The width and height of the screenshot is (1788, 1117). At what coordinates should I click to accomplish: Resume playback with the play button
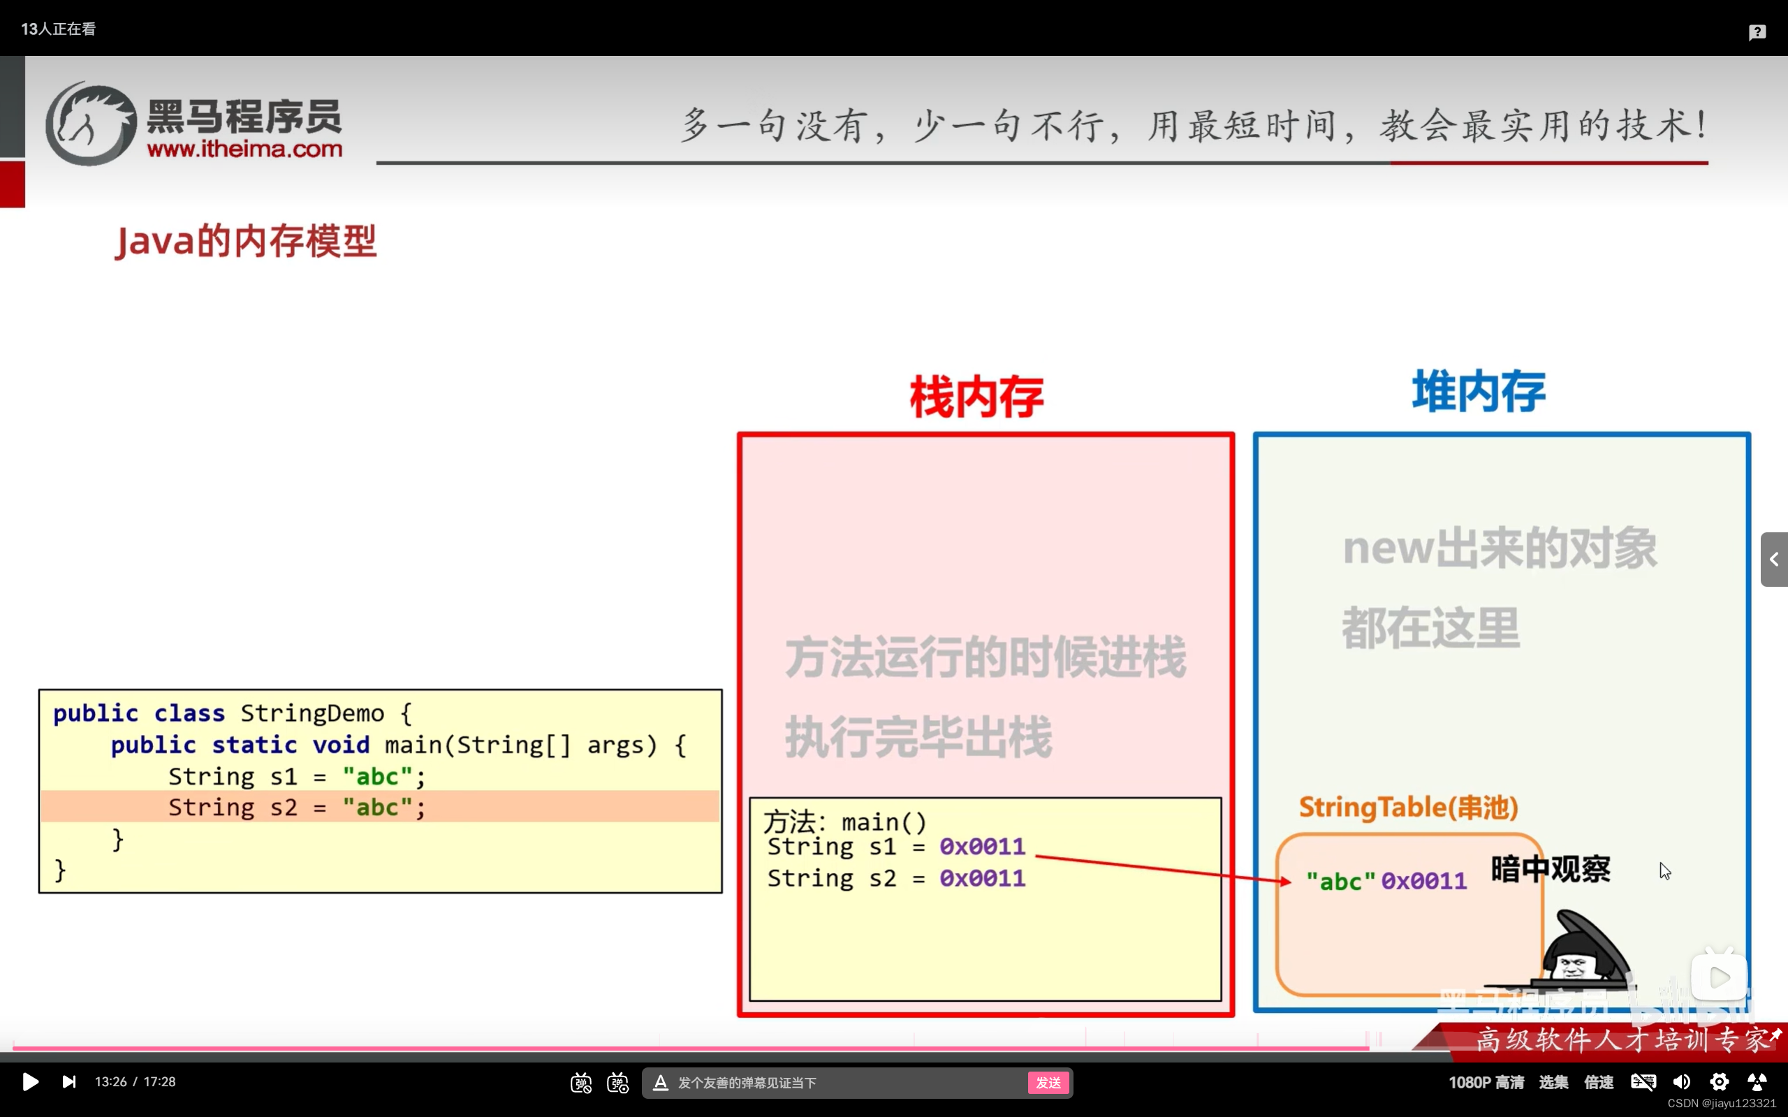[30, 1082]
